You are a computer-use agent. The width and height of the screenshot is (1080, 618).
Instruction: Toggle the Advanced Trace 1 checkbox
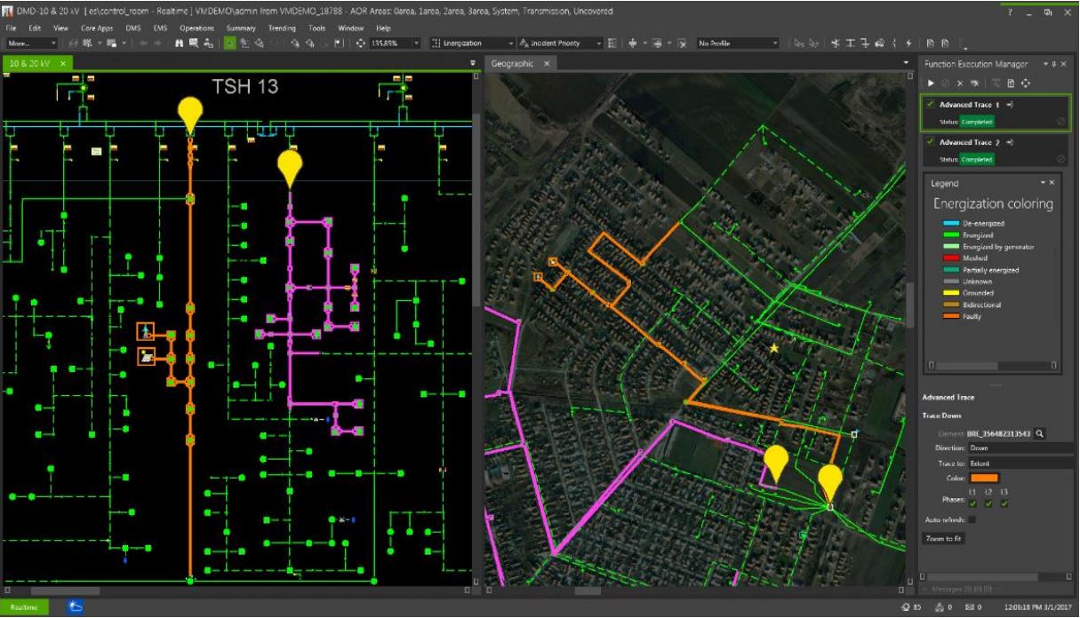[931, 105]
